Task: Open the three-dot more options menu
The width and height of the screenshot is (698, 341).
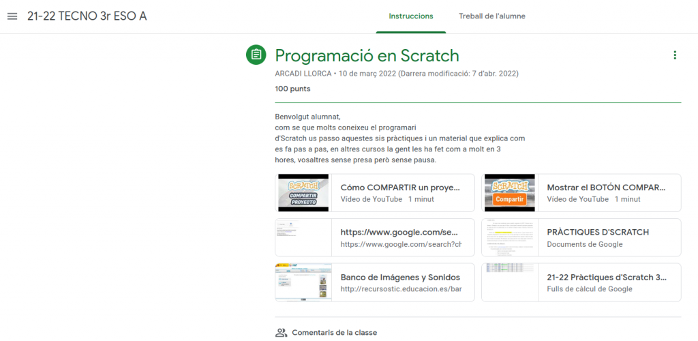Action: click(x=674, y=55)
